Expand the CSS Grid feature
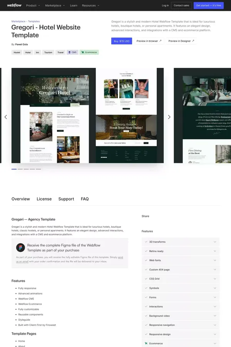The width and height of the screenshot is (231, 347). pyautogui.click(x=181, y=279)
